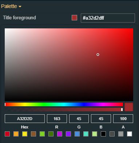Click the middle of the alpha opacity slider
This screenshot has height=143, width=139.
(x=64, y=110)
